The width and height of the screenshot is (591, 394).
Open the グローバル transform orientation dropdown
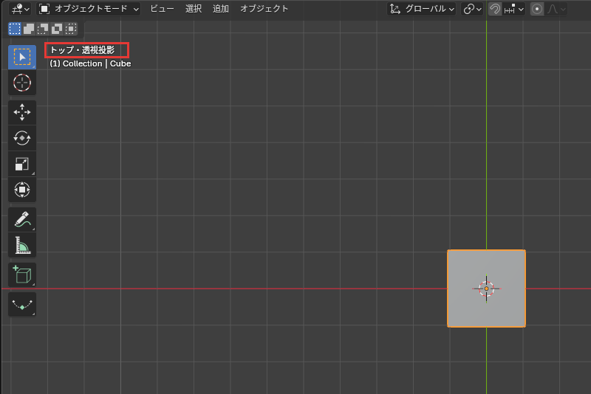[x=421, y=9]
